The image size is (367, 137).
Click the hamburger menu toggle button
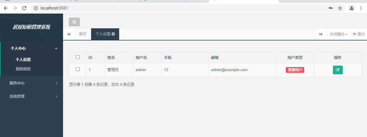(74, 22)
